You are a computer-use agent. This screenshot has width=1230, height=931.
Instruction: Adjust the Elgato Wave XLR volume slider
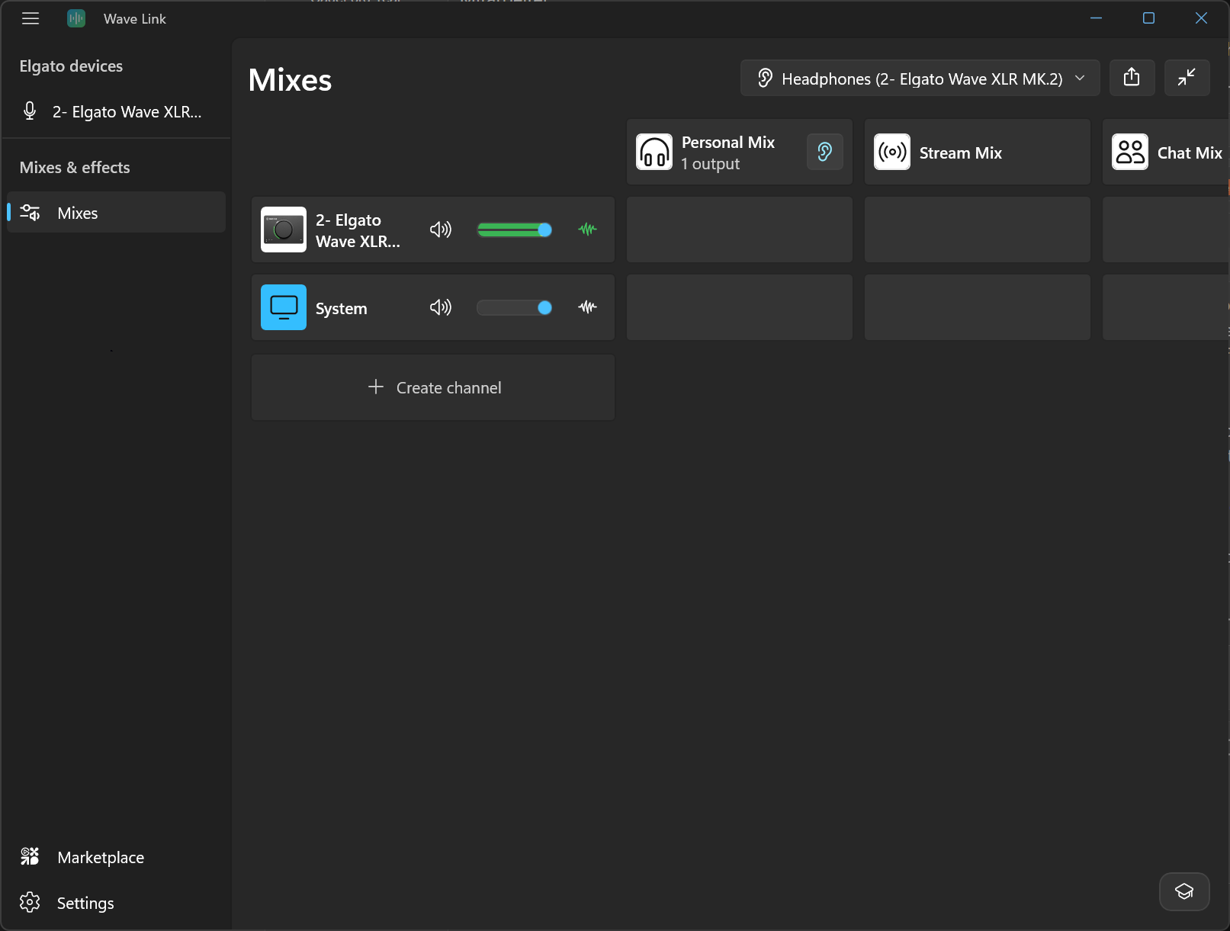pyautogui.click(x=514, y=230)
